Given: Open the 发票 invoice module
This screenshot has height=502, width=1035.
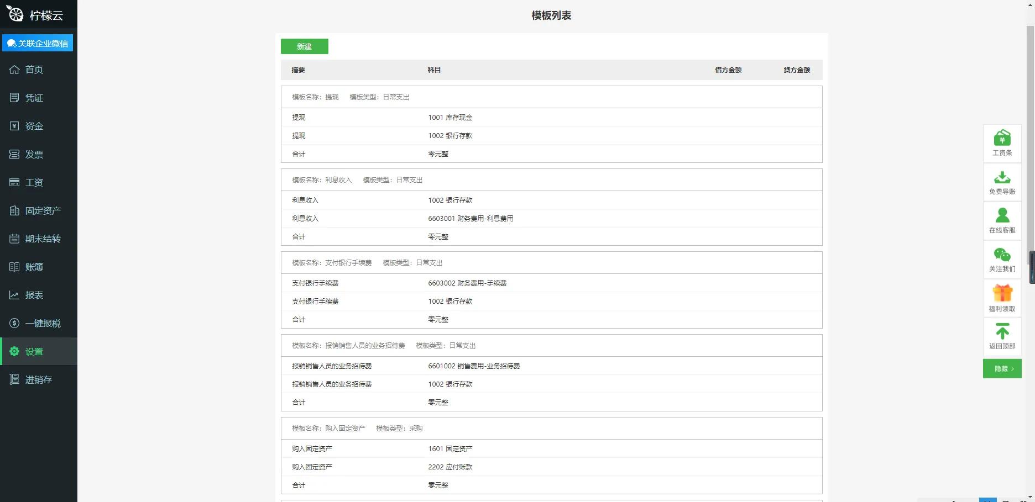Looking at the screenshot, I should coord(33,154).
